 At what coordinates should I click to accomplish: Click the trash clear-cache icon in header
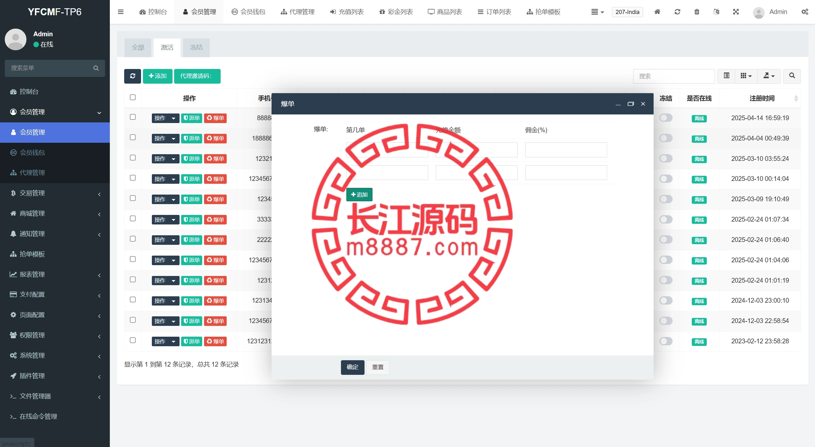coord(697,12)
